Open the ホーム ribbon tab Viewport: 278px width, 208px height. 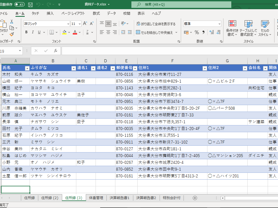(20, 14)
